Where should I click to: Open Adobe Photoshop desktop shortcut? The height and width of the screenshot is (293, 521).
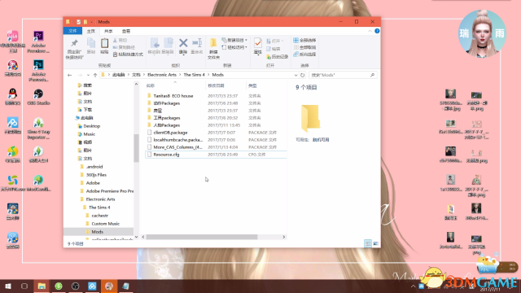(x=38, y=71)
